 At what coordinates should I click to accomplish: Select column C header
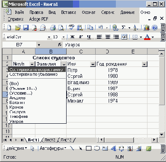click(81, 52)
